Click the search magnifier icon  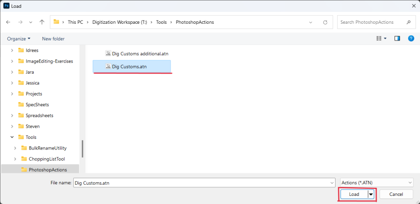click(x=408, y=22)
